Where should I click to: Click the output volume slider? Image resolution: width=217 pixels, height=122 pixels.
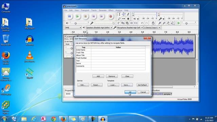click(x=79, y=23)
